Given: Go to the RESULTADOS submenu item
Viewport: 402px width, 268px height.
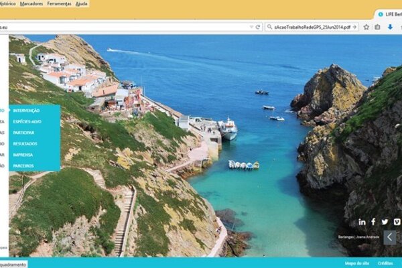Looking at the screenshot, I should (25, 143).
